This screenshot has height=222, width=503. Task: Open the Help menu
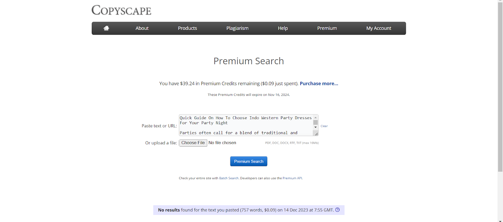(283, 28)
